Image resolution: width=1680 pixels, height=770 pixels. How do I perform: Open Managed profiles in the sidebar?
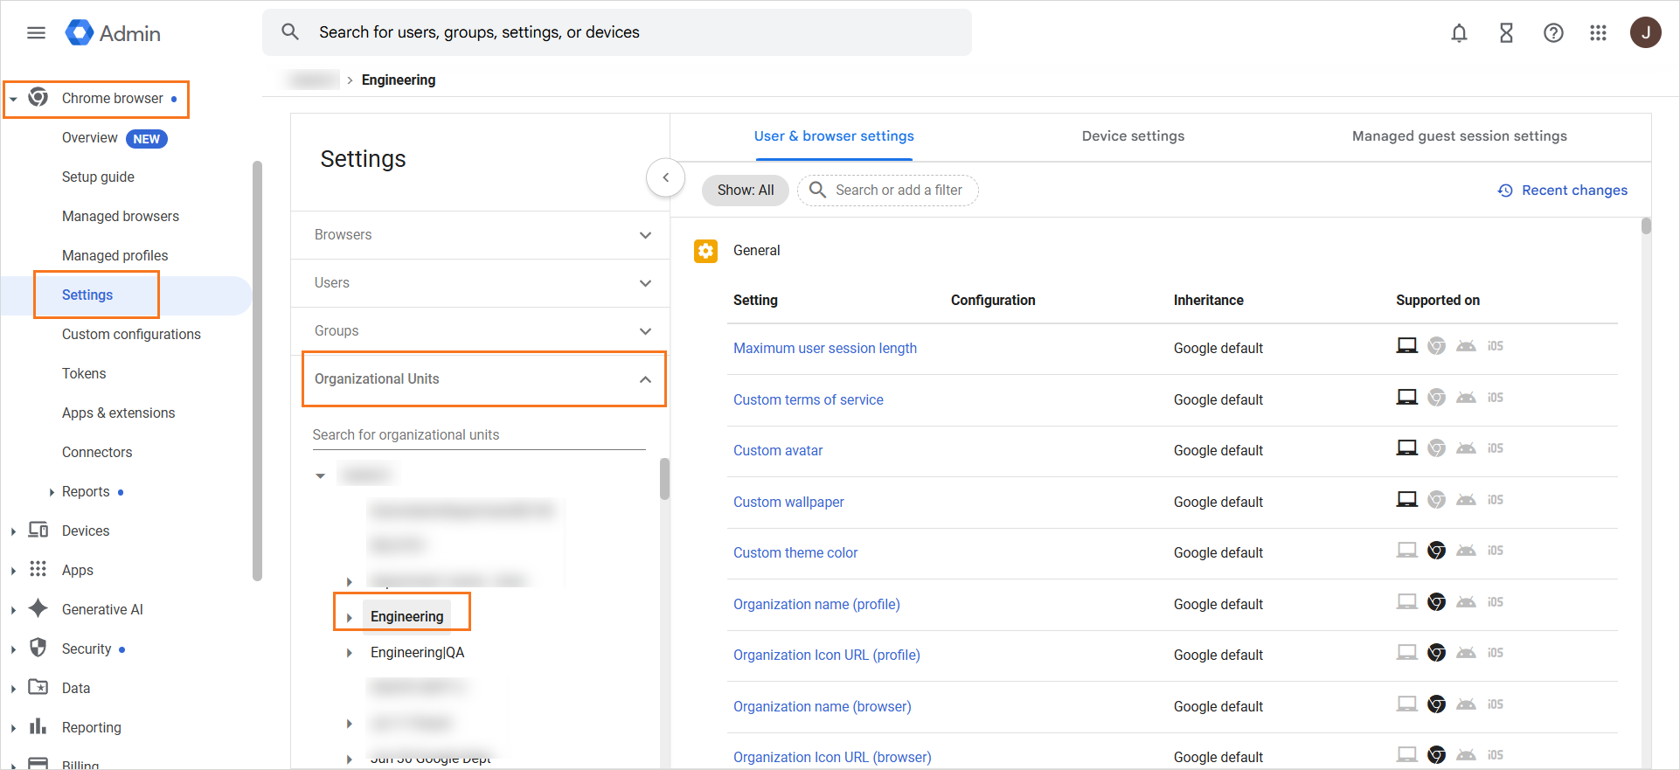(115, 255)
